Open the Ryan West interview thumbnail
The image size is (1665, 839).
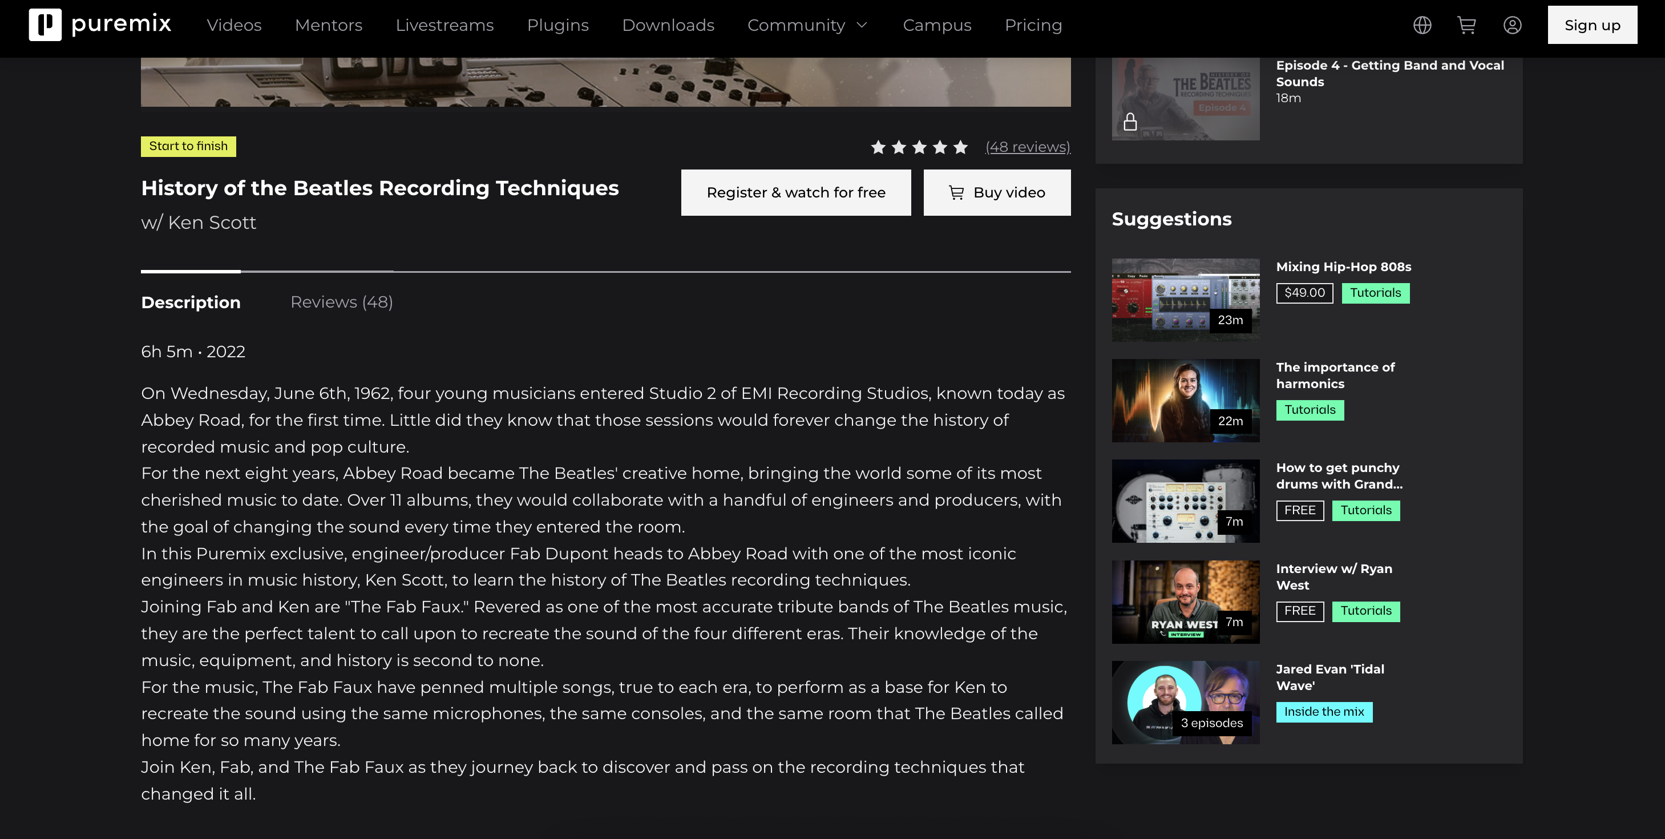click(x=1185, y=602)
